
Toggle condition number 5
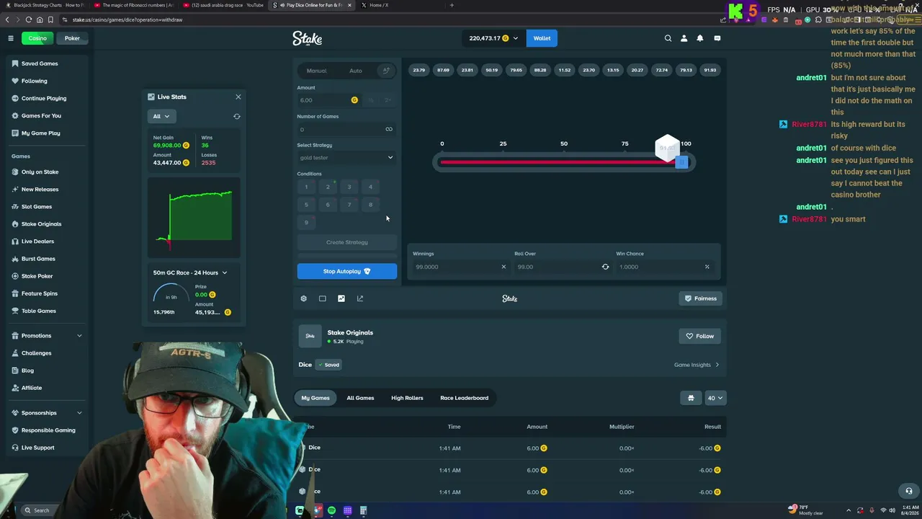pyautogui.click(x=306, y=205)
